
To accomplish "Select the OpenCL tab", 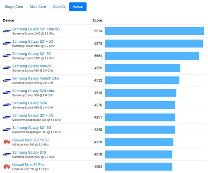I will 59,7.
